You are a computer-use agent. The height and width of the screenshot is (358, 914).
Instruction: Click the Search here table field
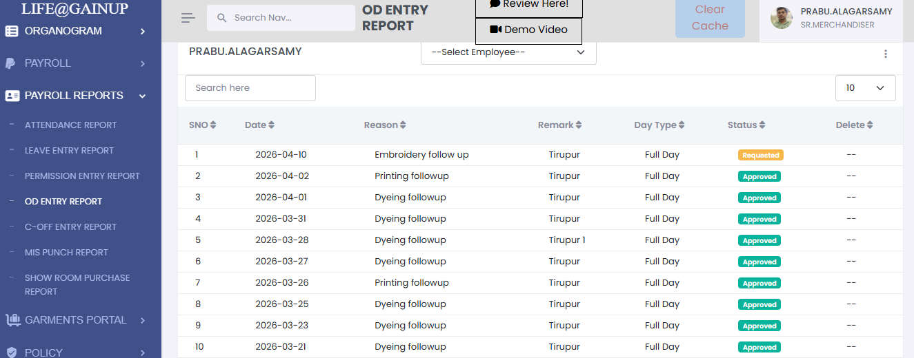(250, 88)
